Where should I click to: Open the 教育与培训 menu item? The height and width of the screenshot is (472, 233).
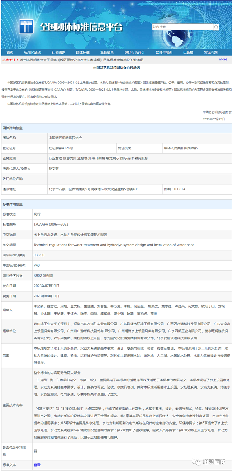164,52
